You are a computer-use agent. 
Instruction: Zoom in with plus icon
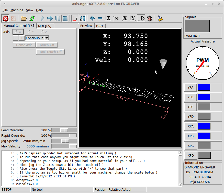93,19
